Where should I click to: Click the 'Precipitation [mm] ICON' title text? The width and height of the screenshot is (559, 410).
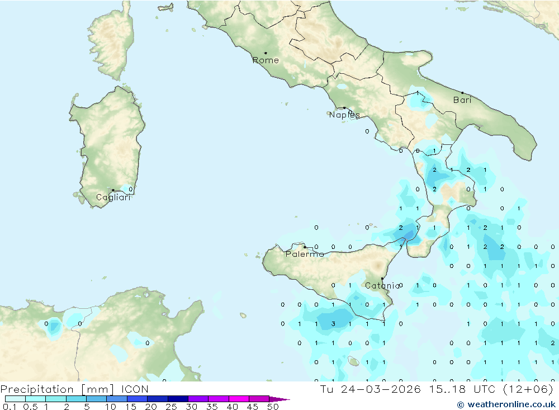tap(74, 389)
